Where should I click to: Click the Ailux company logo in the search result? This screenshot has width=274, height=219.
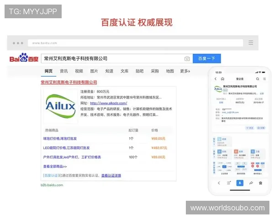click(60, 106)
